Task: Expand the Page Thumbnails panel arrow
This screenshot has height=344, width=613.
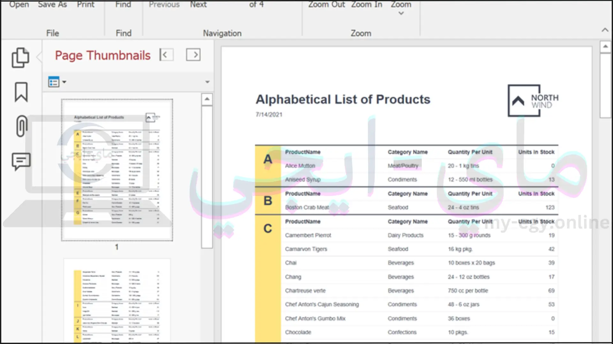Action: pyautogui.click(x=193, y=55)
